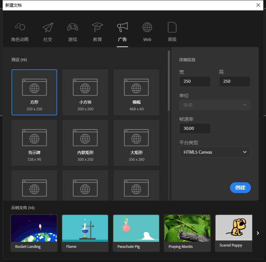Choose the 小方块 200 x 200 preset

(x=85, y=92)
